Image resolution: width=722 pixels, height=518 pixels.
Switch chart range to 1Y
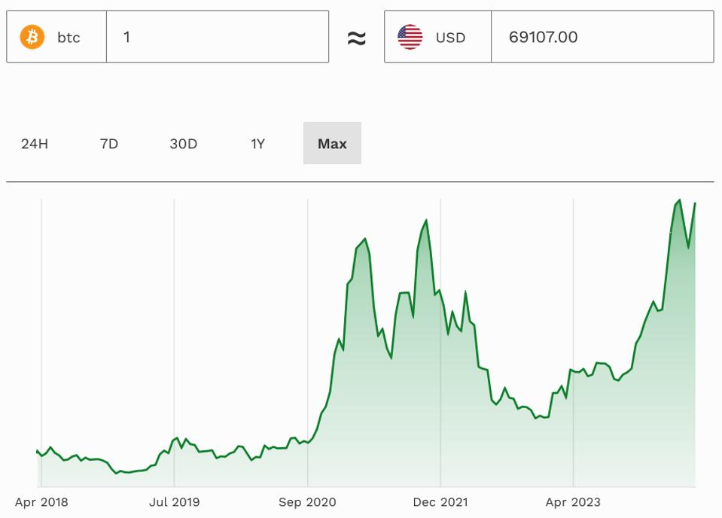click(257, 144)
